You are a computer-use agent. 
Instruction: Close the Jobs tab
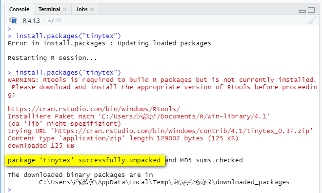92,9
